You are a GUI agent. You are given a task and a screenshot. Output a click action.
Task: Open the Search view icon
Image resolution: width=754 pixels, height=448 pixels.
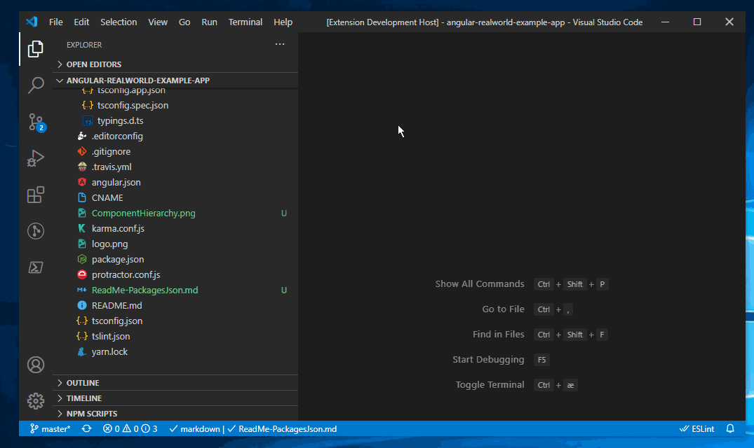(x=36, y=85)
